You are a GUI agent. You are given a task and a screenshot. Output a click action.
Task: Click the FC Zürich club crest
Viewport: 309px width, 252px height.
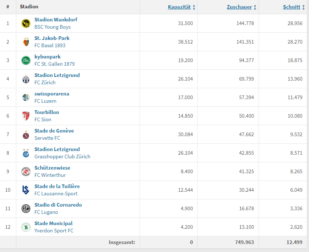(26, 79)
